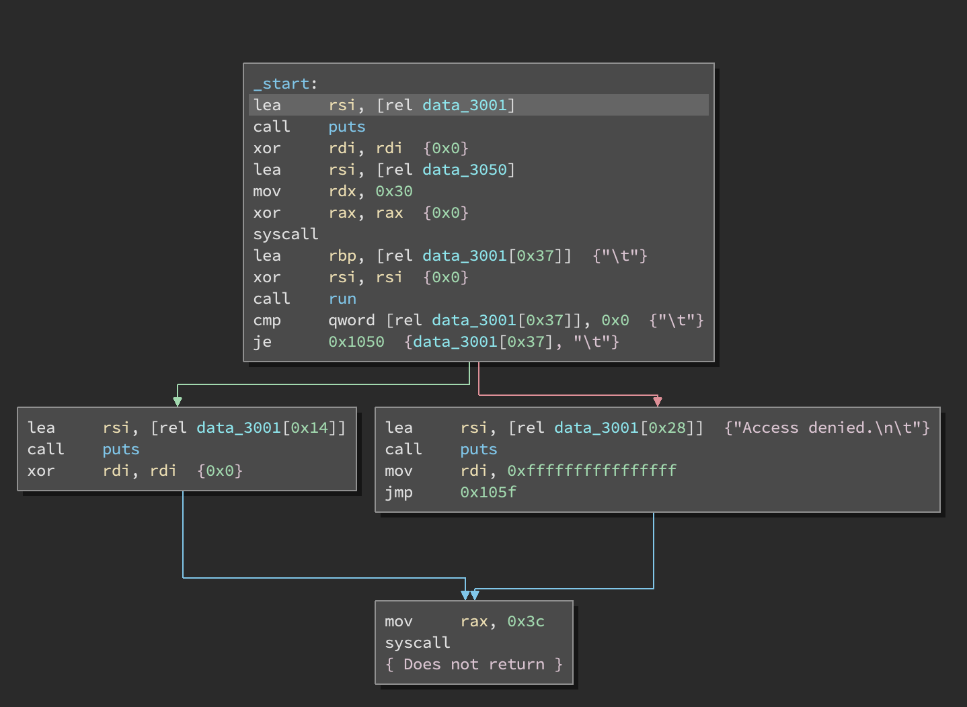Select syscall in the exit block
This screenshot has height=707, width=967.
point(417,642)
